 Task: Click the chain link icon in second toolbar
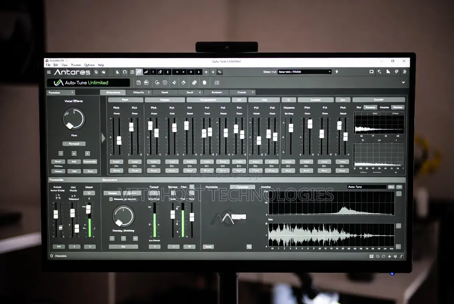194,83
